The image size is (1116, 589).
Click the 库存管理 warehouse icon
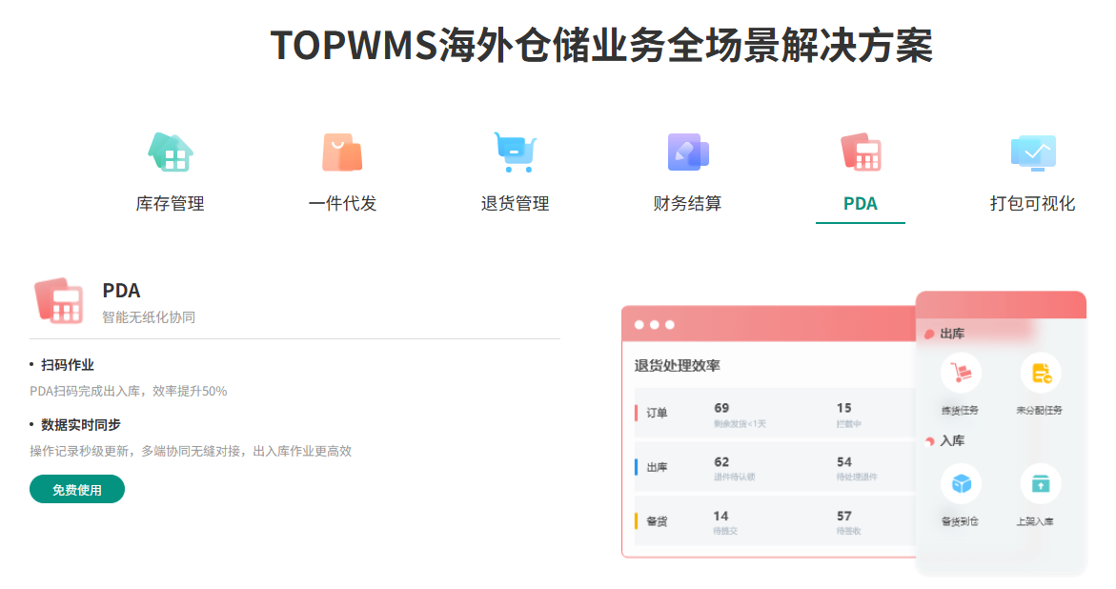click(171, 152)
